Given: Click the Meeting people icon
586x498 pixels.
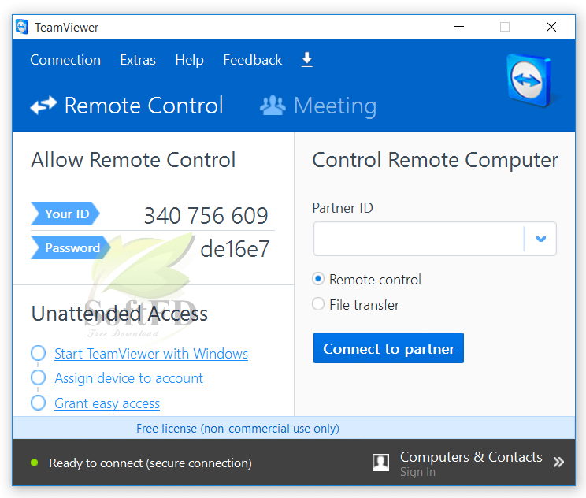Looking at the screenshot, I should [x=273, y=106].
